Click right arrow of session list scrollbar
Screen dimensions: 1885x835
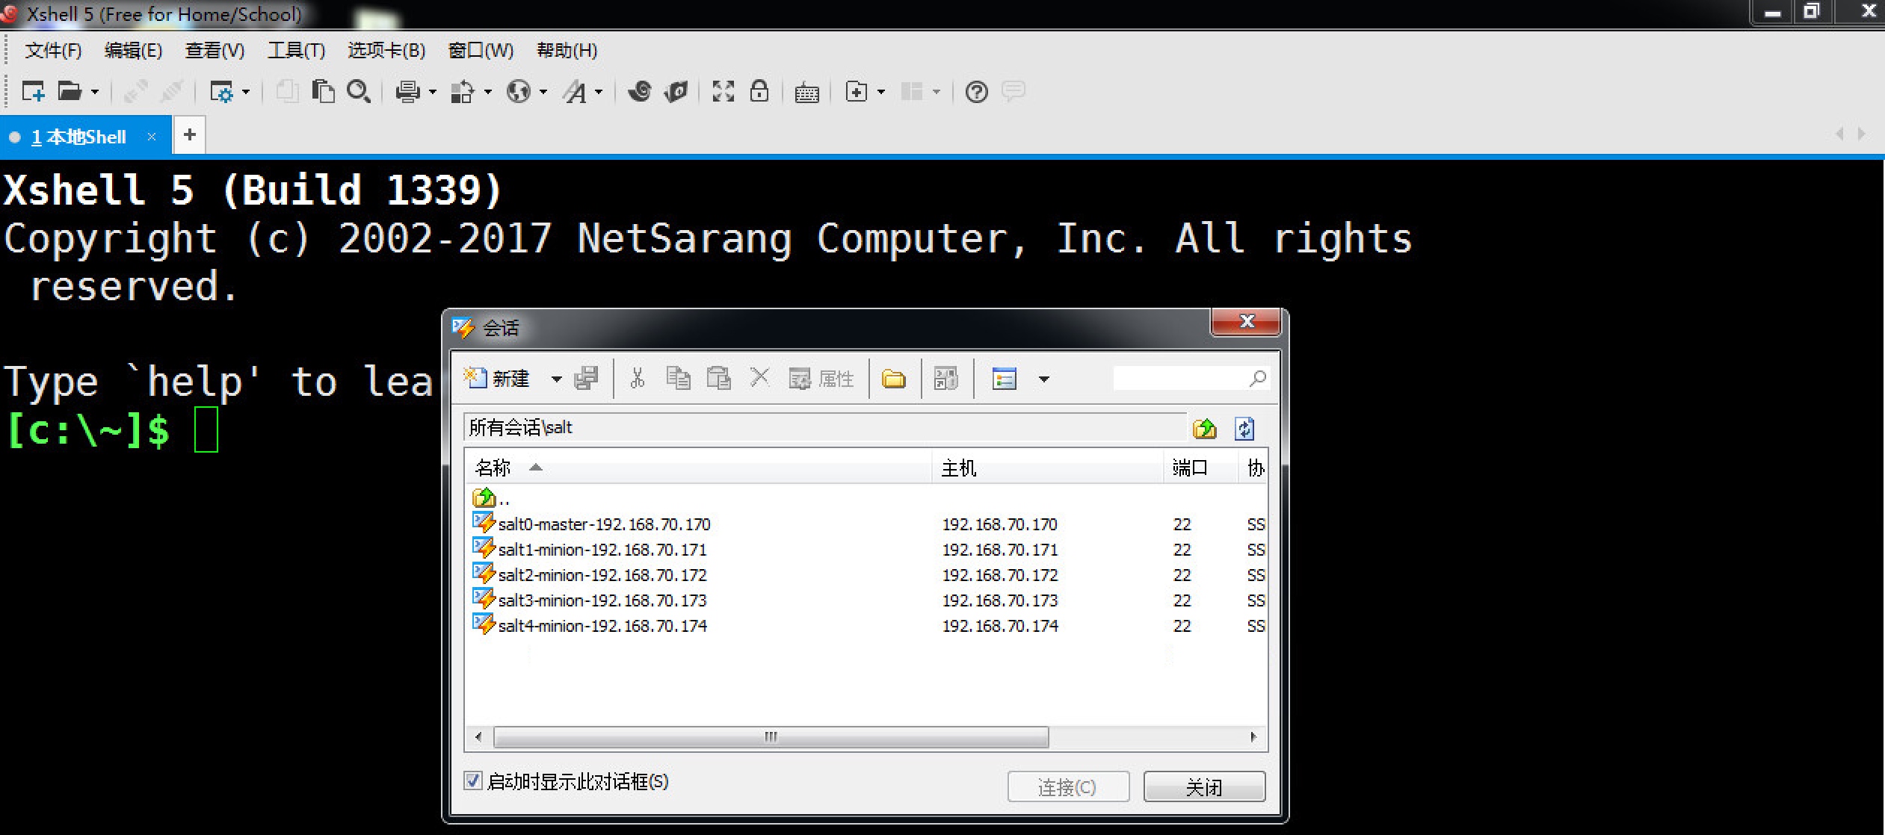click(1253, 736)
